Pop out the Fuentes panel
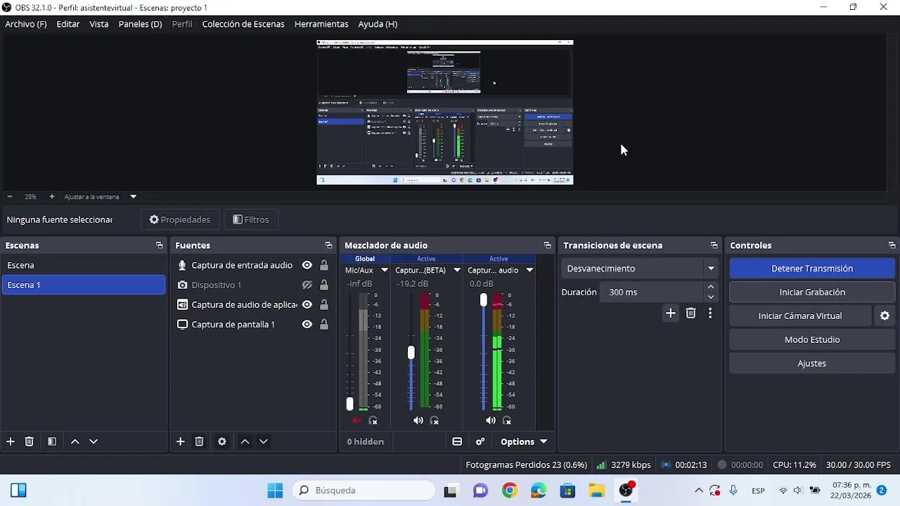 pyautogui.click(x=328, y=245)
